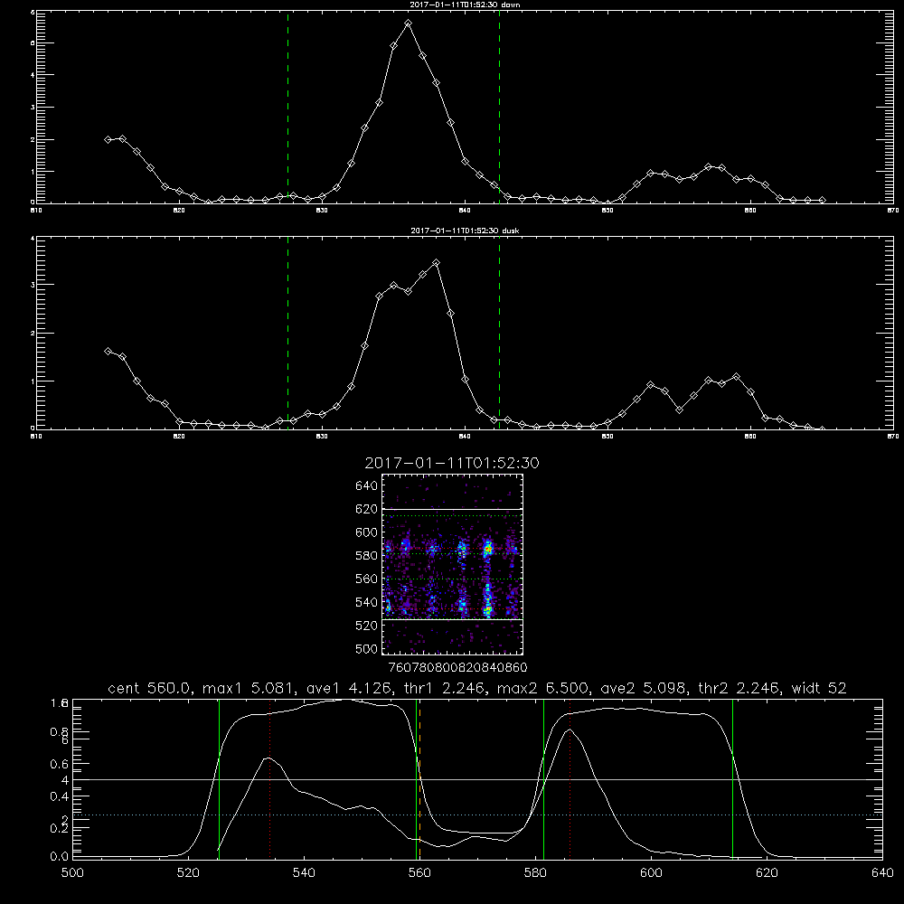The height and width of the screenshot is (904, 904).
Task: Click heatmap y-axis label '580'
Action: pos(367,556)
